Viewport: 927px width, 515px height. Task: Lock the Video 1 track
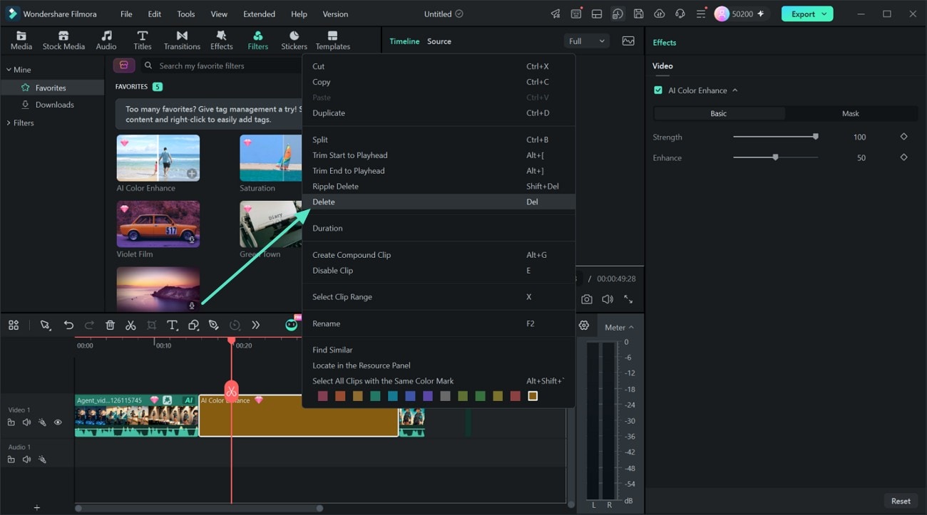(x=11, y=422)
